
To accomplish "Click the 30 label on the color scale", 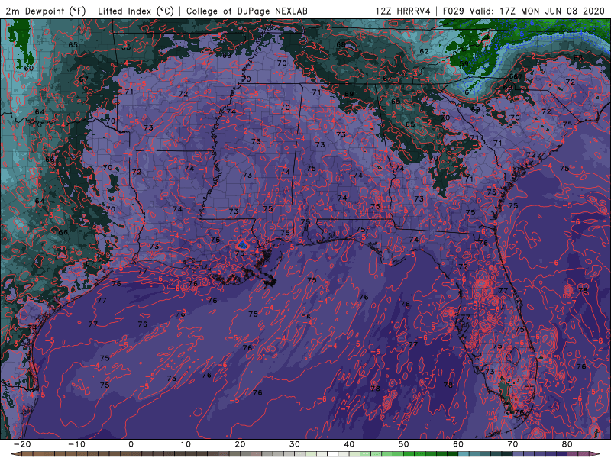I will click(x=295, y=444).
